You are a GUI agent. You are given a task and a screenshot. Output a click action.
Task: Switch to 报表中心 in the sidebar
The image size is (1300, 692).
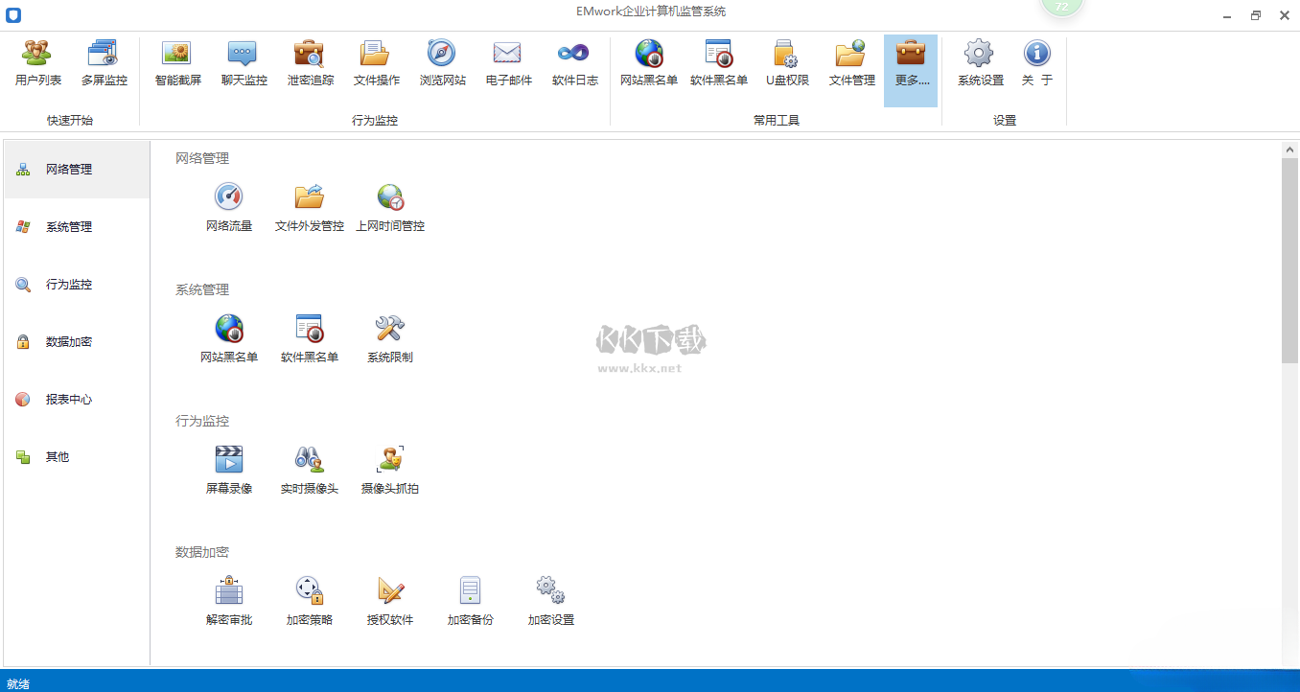[77, 400]
